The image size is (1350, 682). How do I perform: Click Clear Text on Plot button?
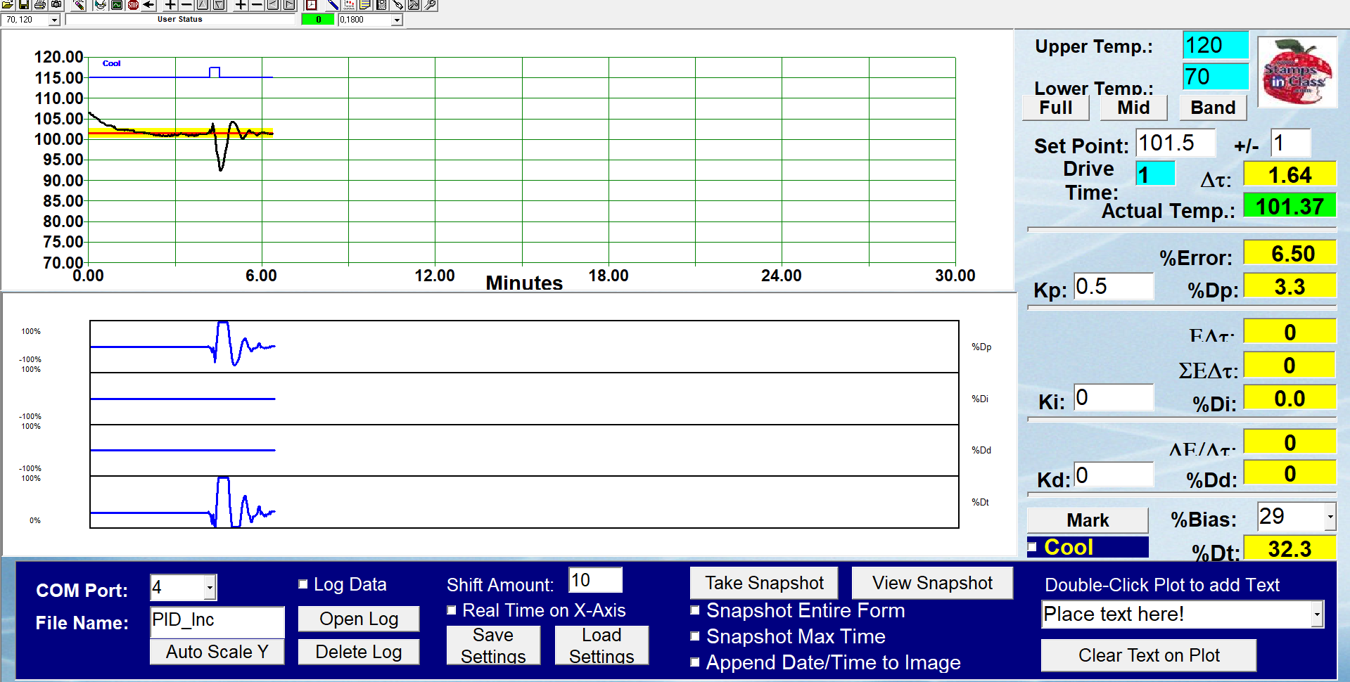pos(1149,655)
